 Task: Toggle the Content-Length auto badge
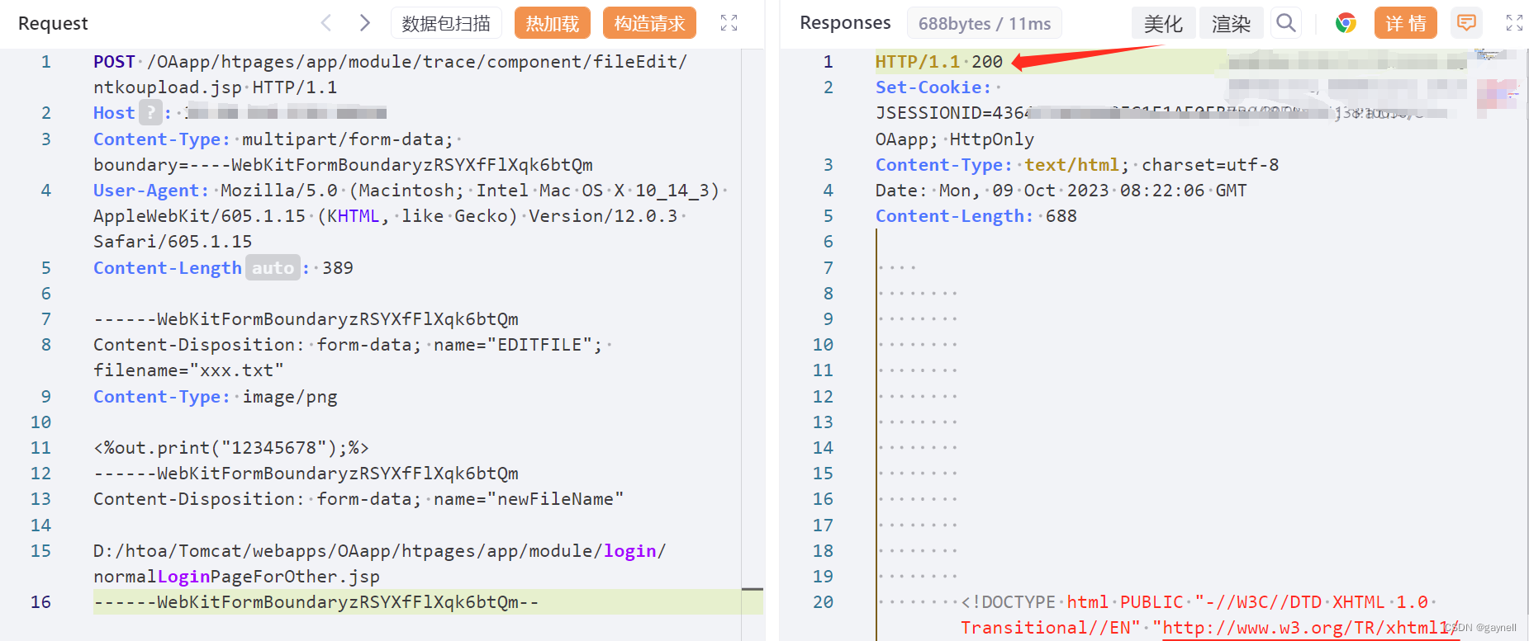tap(273, 267)
